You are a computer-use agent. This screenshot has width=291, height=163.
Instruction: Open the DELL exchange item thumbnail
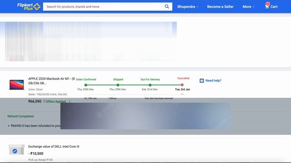16,149
